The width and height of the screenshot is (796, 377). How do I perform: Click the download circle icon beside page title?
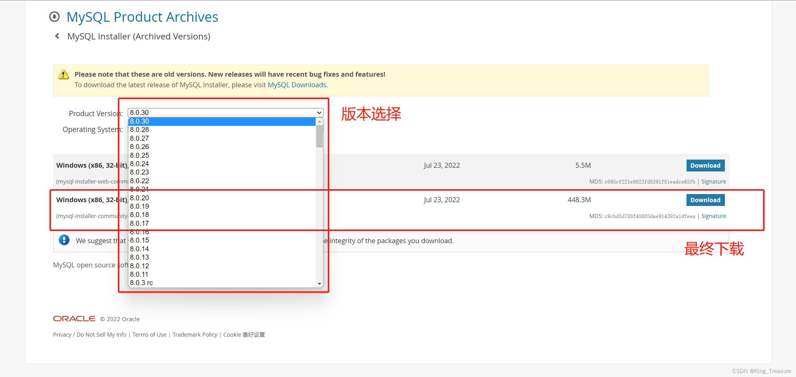click(x=54, y=17)
